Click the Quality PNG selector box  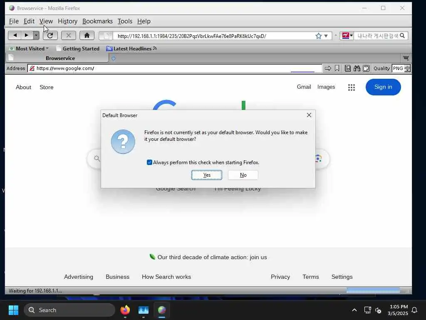click(398, 68)
